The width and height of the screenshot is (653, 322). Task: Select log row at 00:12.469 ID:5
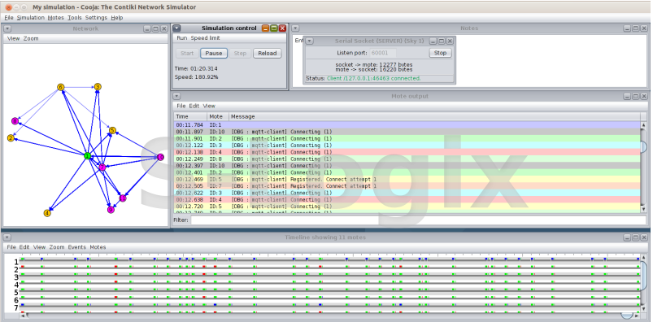407,179
